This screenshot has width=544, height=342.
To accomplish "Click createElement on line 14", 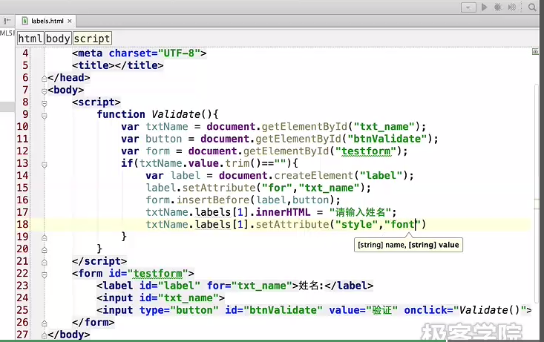I will pyautogui.click(x=314, y=176).
